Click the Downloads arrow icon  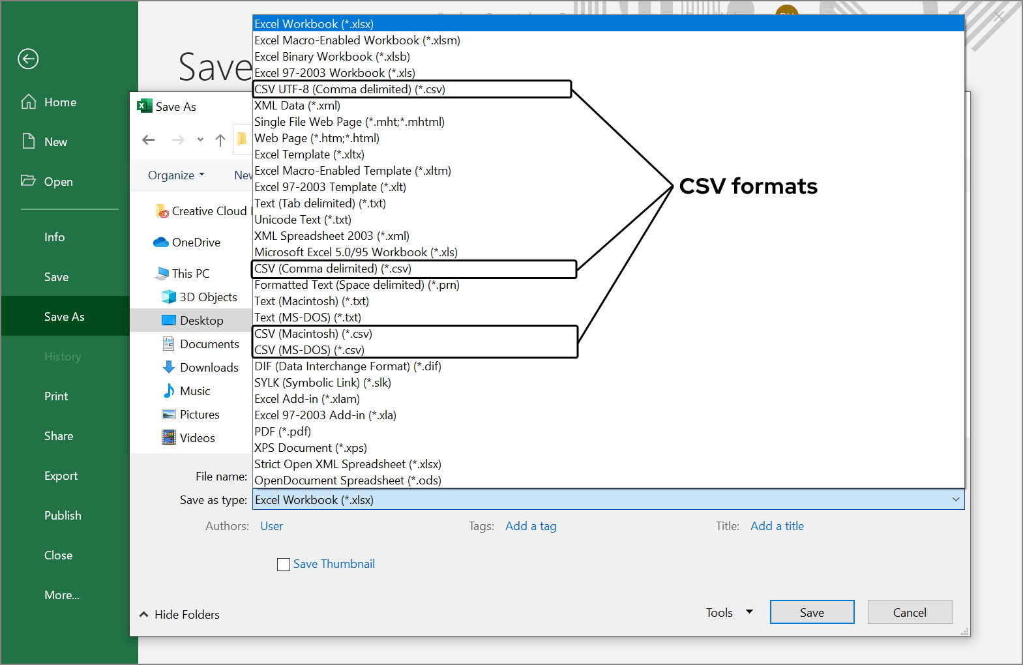click(169, 367)
